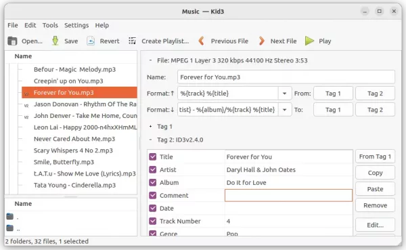Open the upper Format dropdown arrow

point(285,93)
